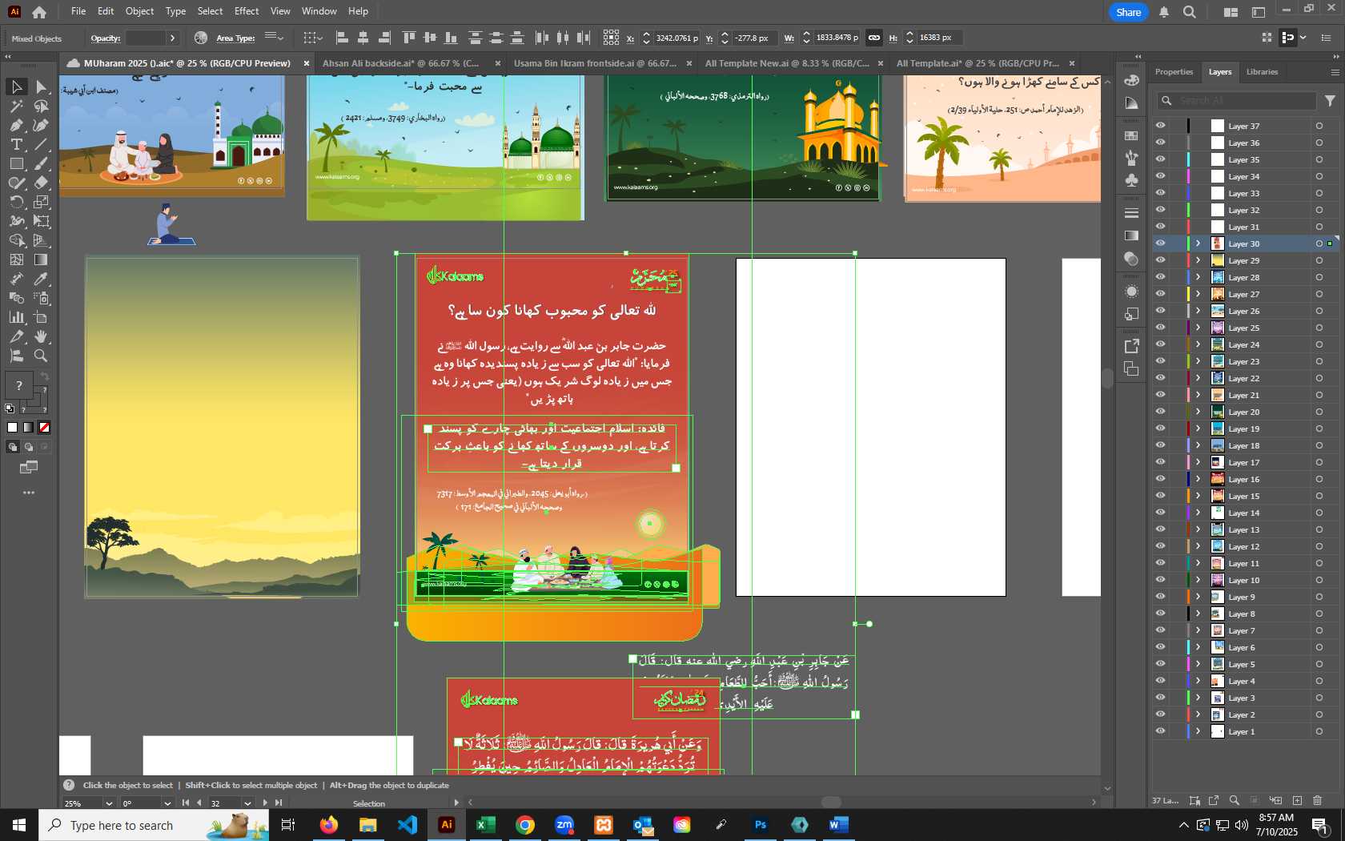Select the Selection tool arrow
The image size is (1345, 841).
[x=16, y=87]
